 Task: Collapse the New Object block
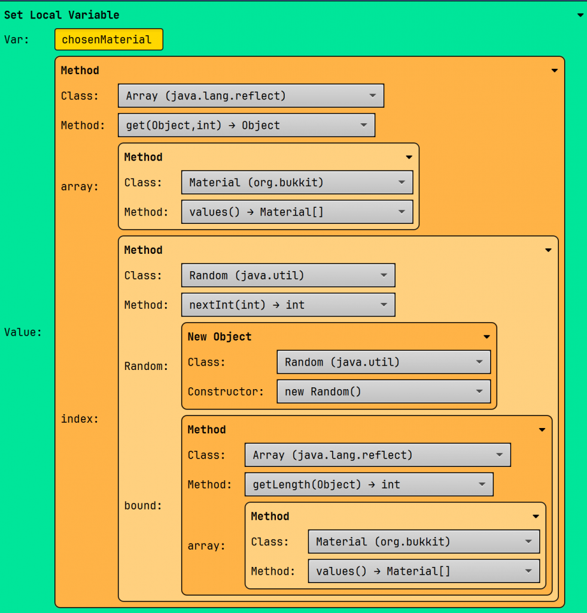(486, 337)
